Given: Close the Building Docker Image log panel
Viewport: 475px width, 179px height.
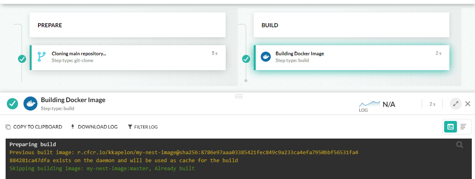Looking at the screenshot, I should click(x=467, y=104).
